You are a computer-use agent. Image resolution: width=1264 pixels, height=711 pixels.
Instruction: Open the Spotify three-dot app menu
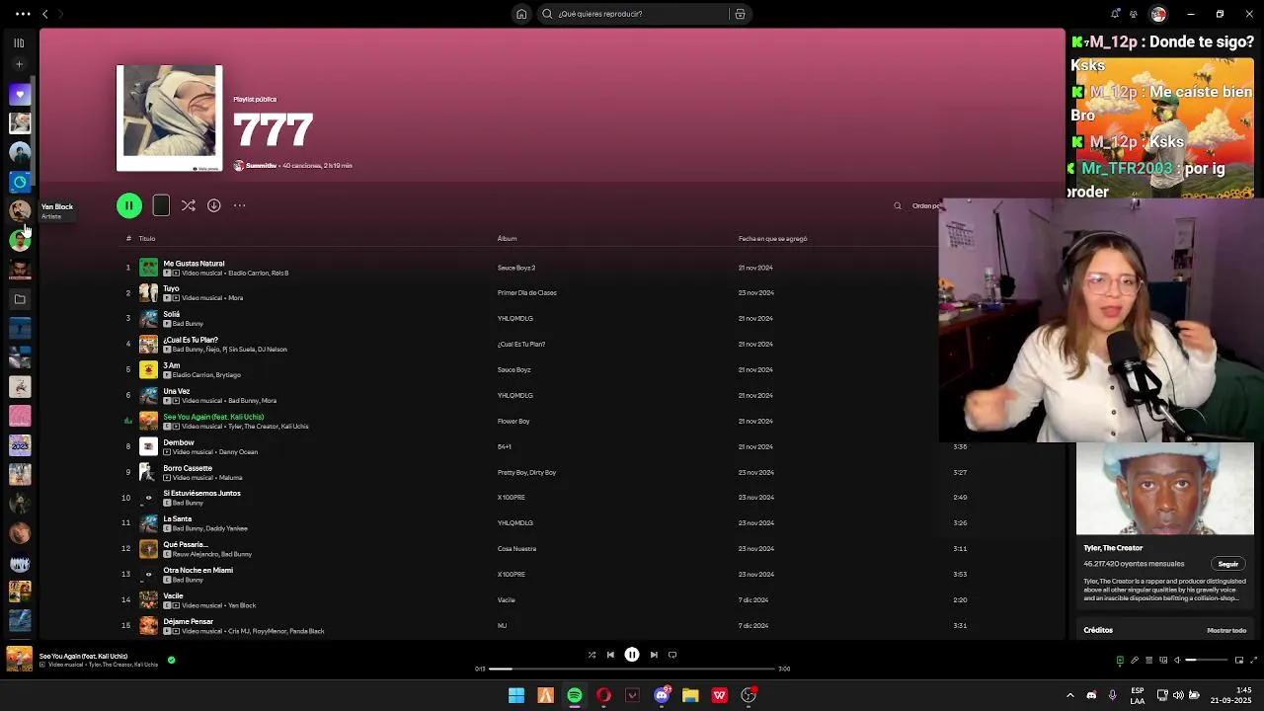coord(22,14)
